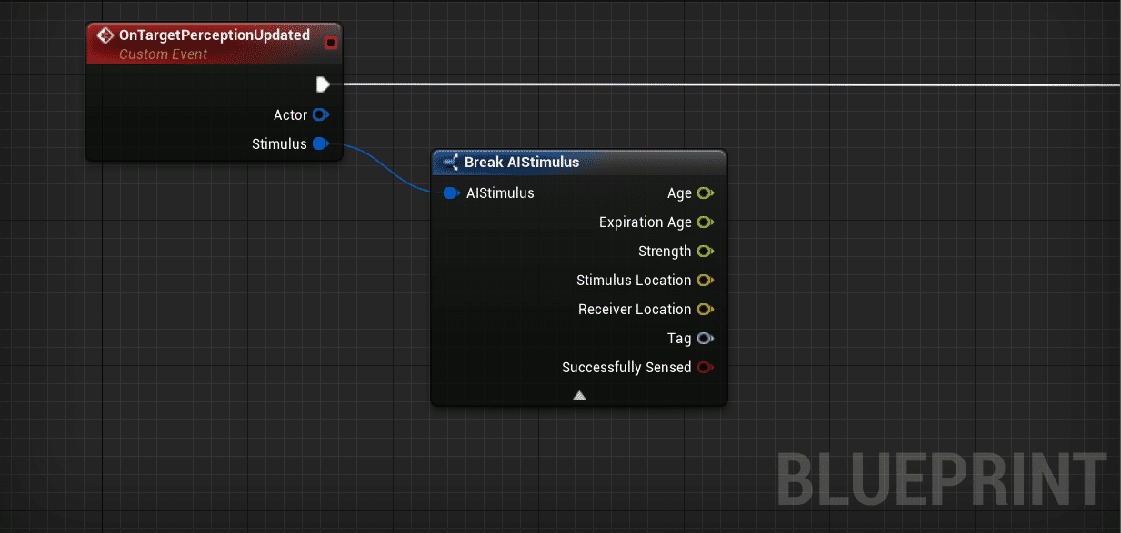Click the red delegate pin on OnTargetPerceptionUpdated
Image resolution: width=1121 pixels, height=533 pixels.
[330, 43]
